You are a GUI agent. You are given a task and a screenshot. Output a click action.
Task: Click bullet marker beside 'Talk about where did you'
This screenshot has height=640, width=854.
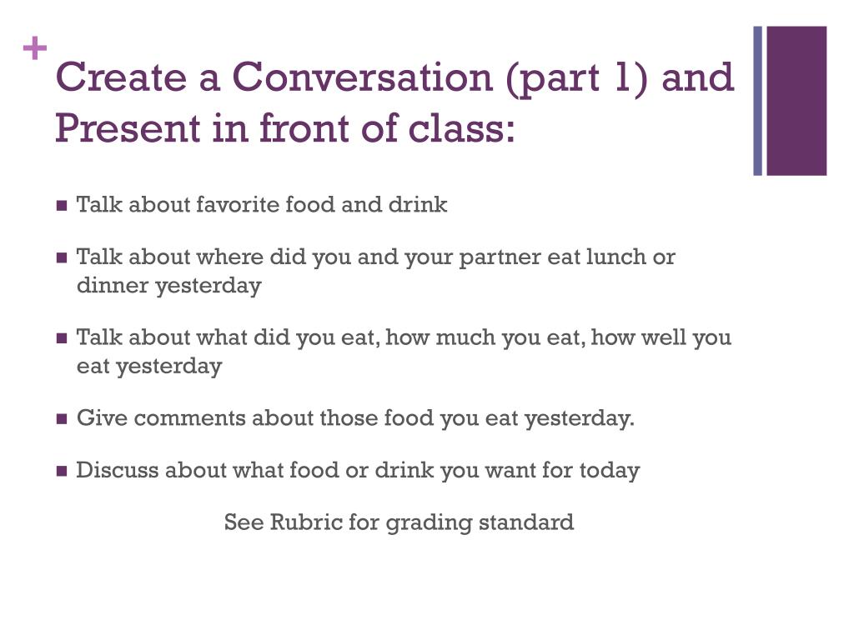coord(62,257)
